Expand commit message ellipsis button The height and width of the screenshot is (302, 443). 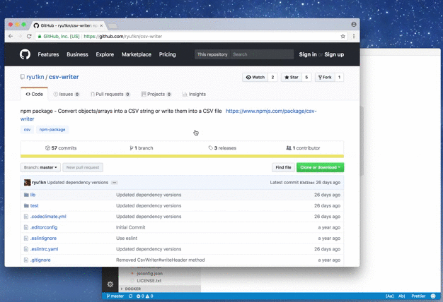[x=115, y=183]
